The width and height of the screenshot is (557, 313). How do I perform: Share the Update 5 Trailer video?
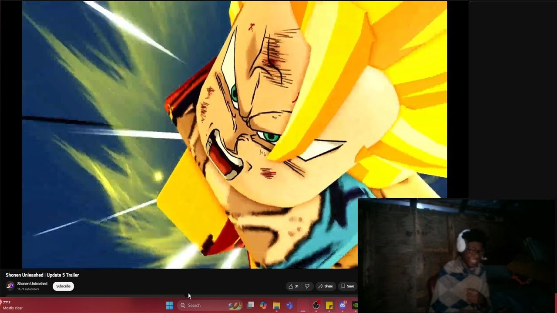coord(325,286)
